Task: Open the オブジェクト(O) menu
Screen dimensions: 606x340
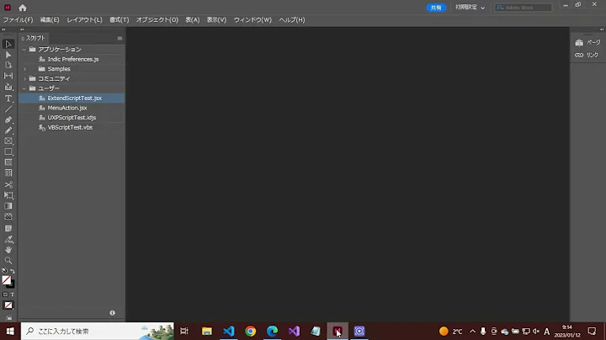Action: click(x=157, y=19)
